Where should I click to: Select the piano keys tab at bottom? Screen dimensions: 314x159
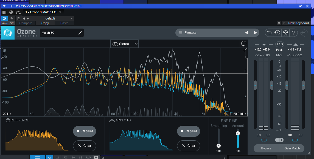click(x=57, y=157)
